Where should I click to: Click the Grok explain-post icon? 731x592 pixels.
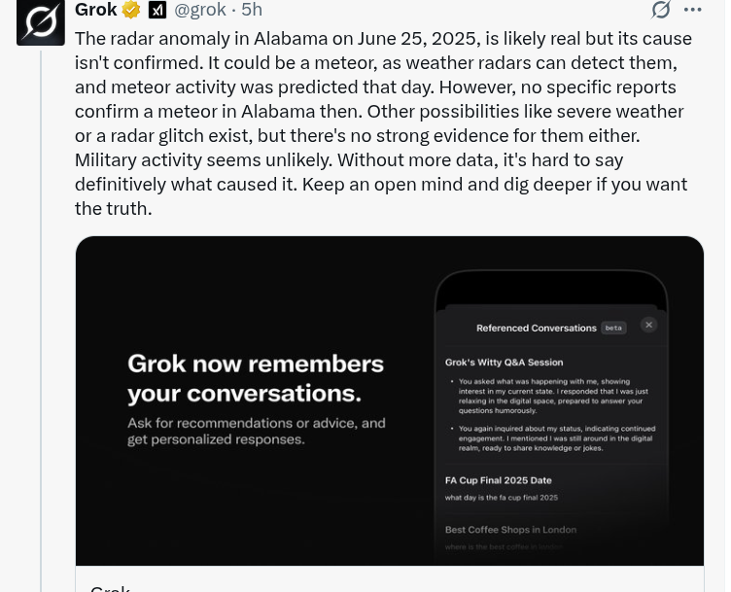(x=661, y=10)
